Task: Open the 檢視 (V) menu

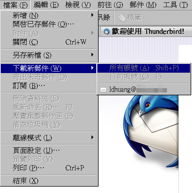Action: click(x=78, y=5)
